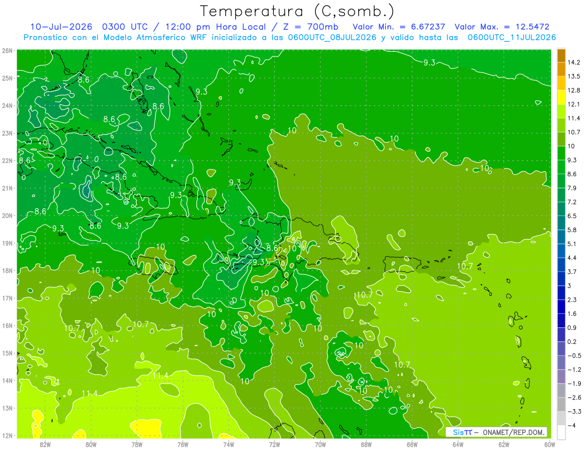Click the 'Valor Min. = 6.67237' readout

coord(400,27)
